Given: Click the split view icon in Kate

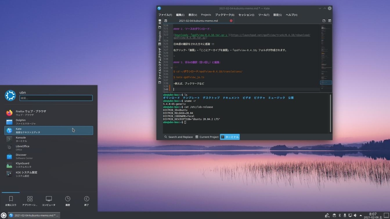Looking at the screenshot, I should point(330,21).
